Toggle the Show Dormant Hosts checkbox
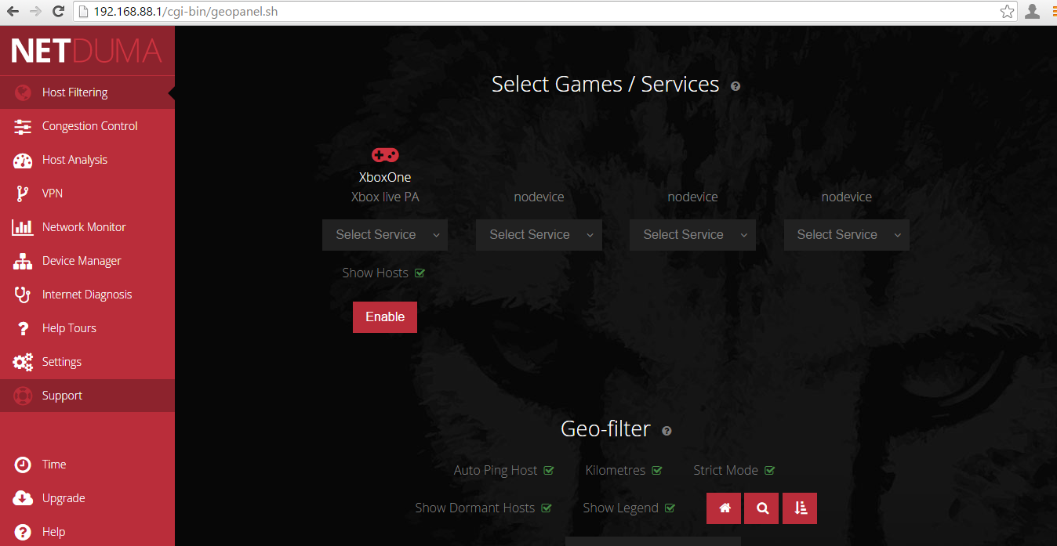1057x546 pixels. pos(546,508)
